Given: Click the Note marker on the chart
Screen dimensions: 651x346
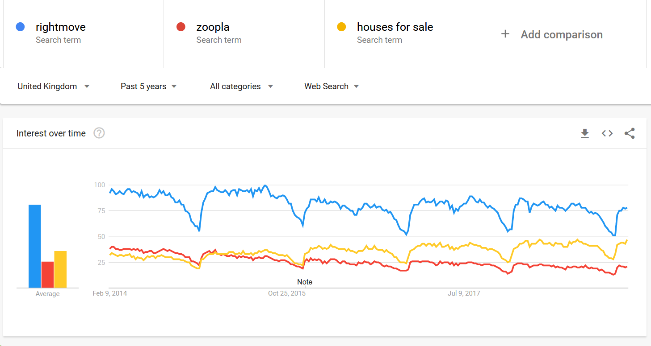Looking at the screenshot, I should [305, 282].
